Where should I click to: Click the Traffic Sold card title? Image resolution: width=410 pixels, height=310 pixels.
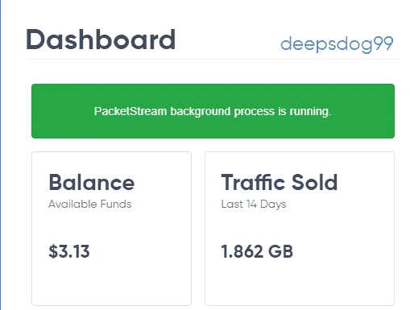point(280,182)
